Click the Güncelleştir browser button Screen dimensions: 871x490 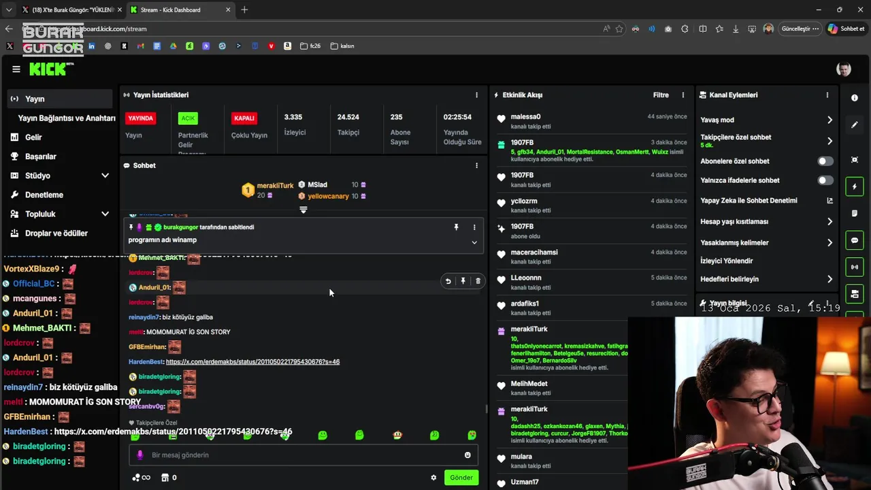coord(799,29)
